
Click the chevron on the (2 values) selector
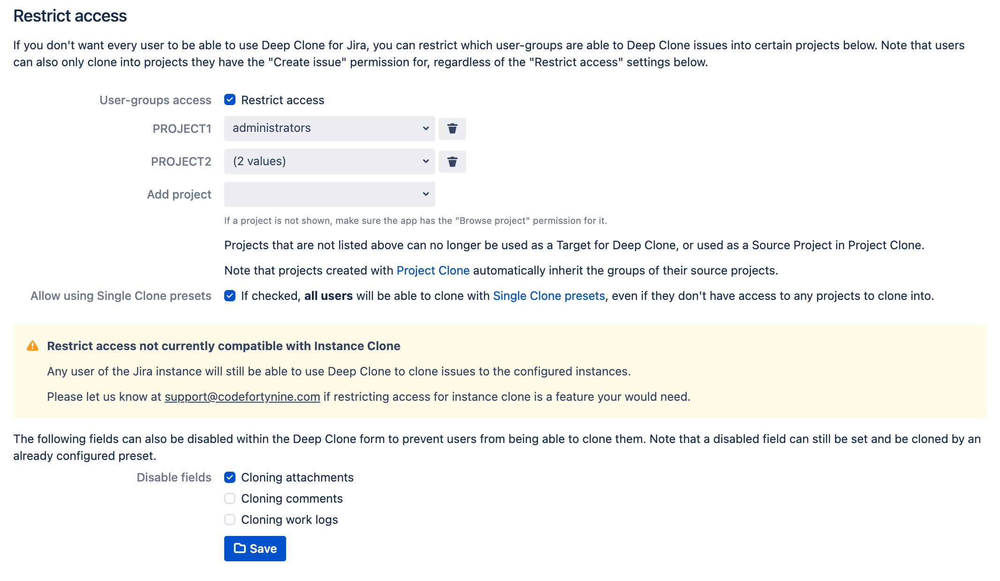(425, 161)
